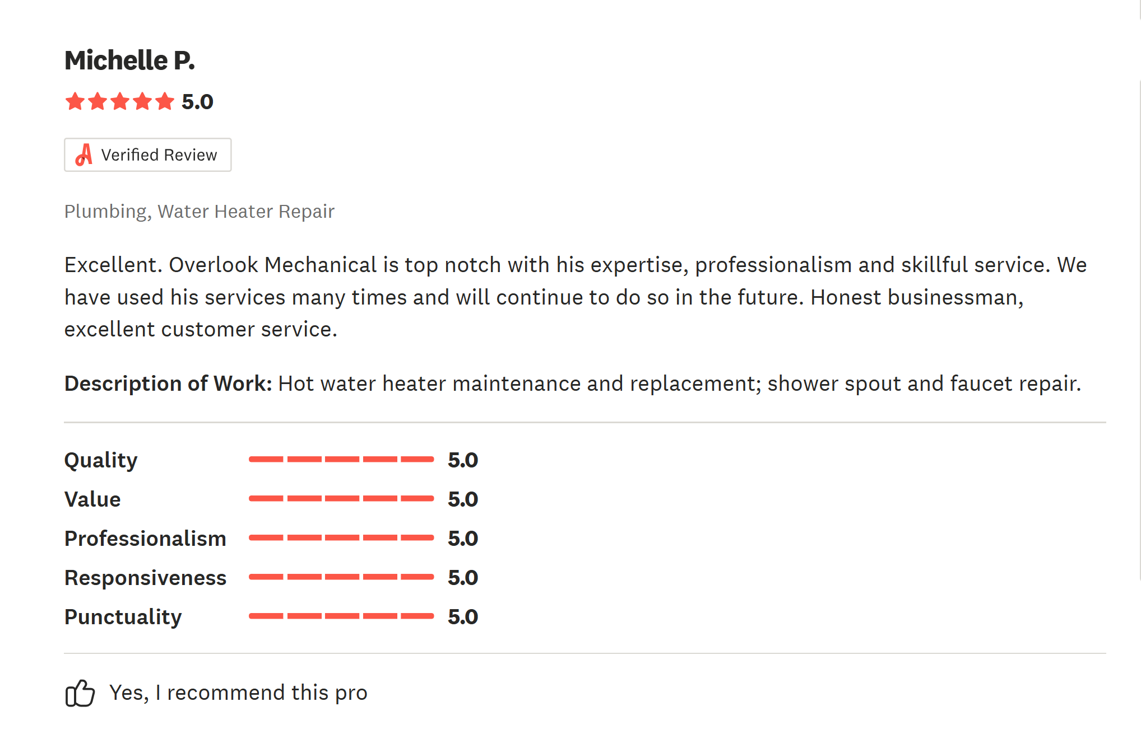The width and height of the screenshot is (1141, 739).
Task: Click the thumbs-up recommend icon
Action: tap(80, 693)
